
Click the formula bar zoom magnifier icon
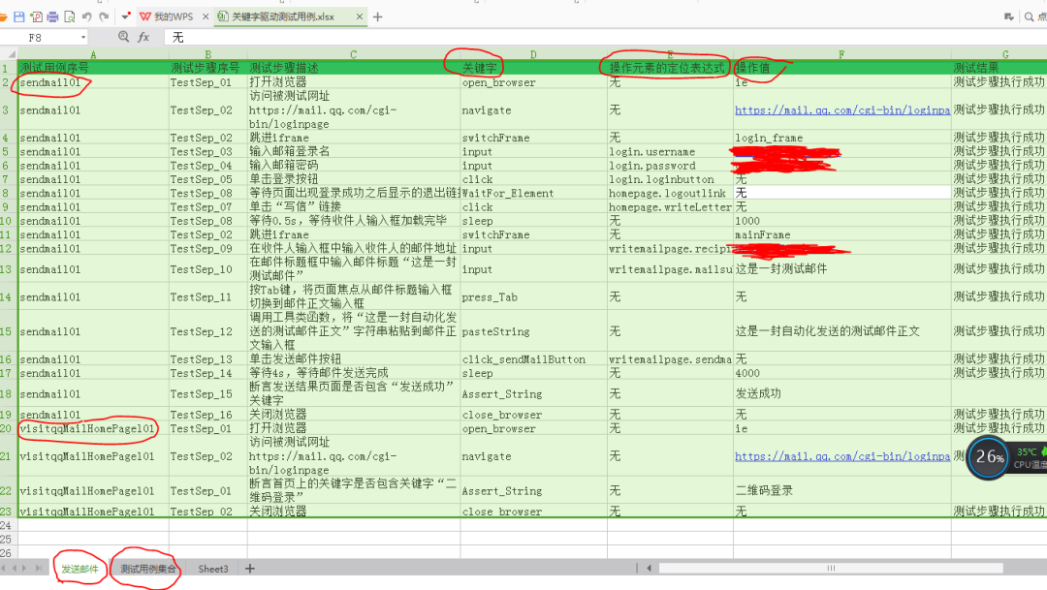(x=123, y=38)
